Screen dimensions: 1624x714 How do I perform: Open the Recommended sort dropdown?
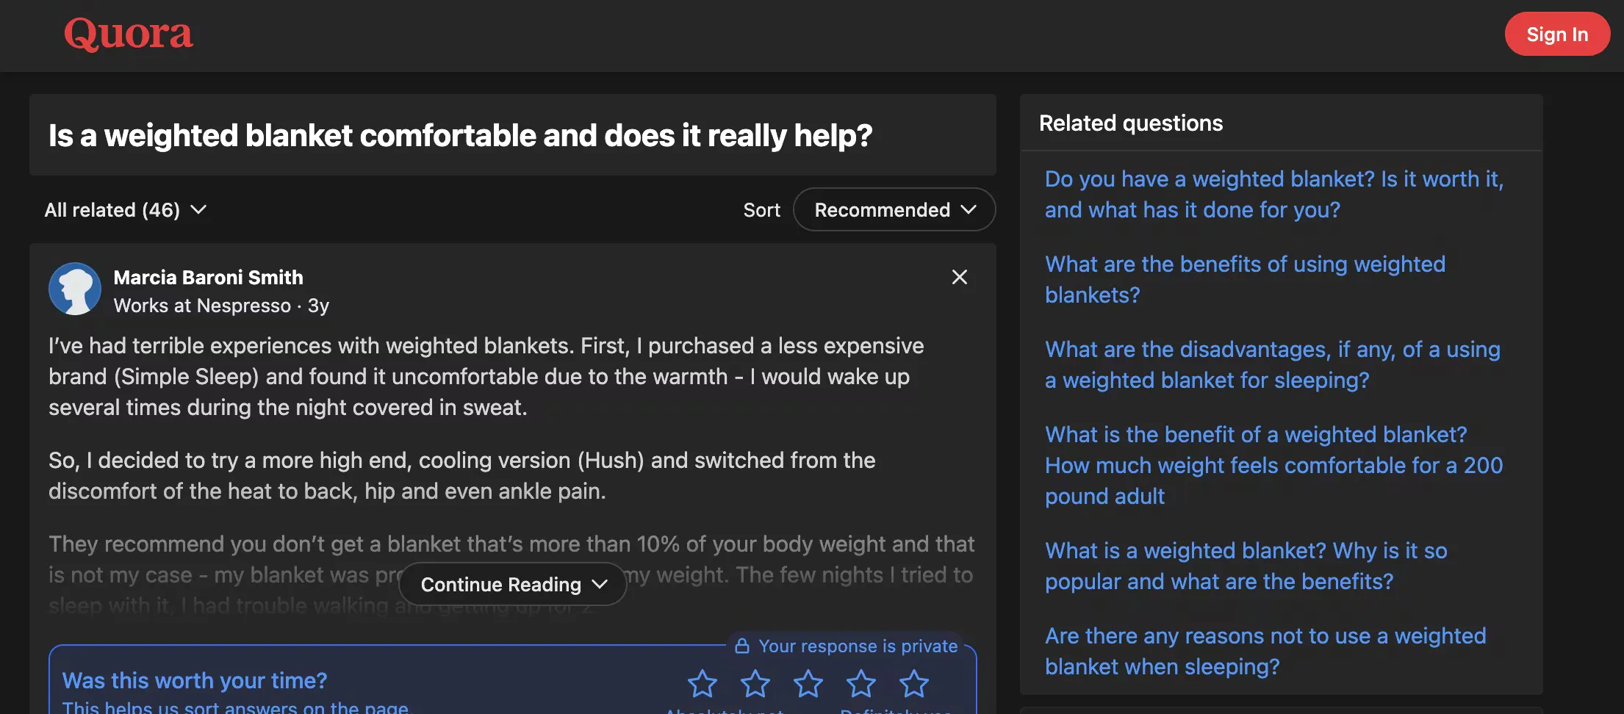coord(894,210)
